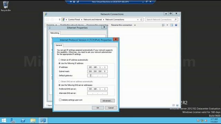The width and height of the screenshot is (221, 124).
Task: Click the Default gateway field
Action: click(x=97, y=76)
